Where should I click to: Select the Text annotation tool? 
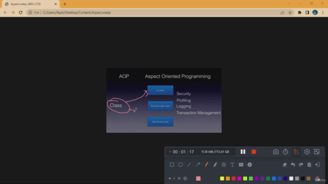[232, 165]
